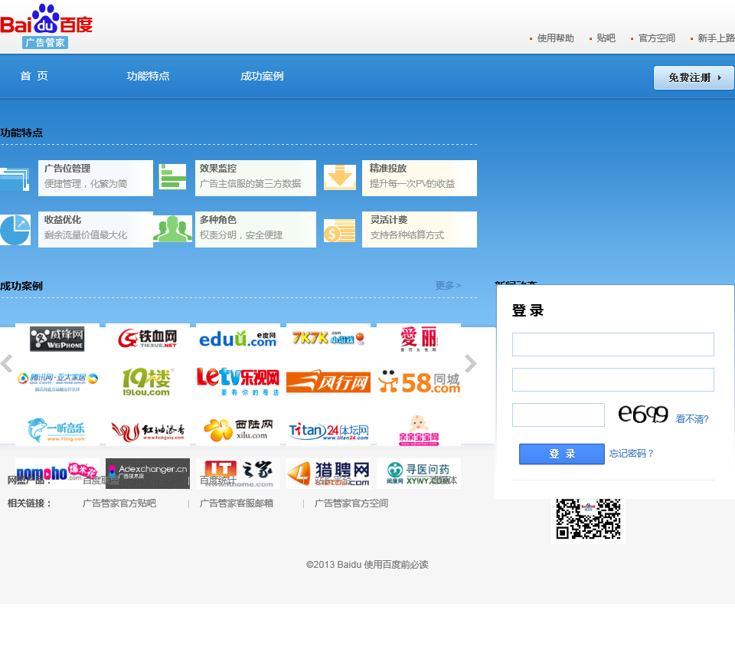Screen dimensions: 735x669
Task: Open 贴吧 in the top links
Action: coord(606,38)
